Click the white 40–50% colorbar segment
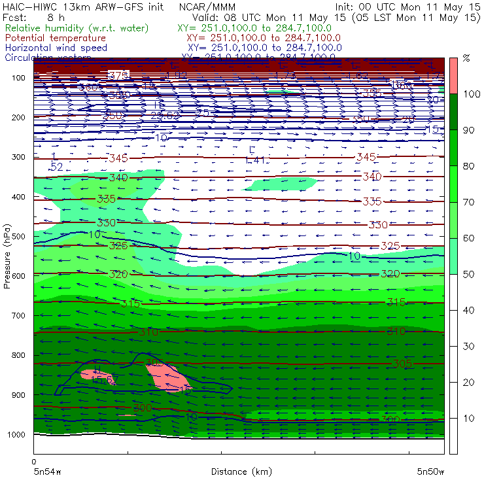 click(x=453, y=292)
